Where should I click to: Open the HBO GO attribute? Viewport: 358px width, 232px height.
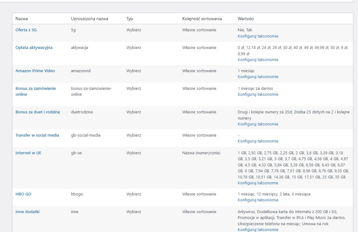(23, 194)
